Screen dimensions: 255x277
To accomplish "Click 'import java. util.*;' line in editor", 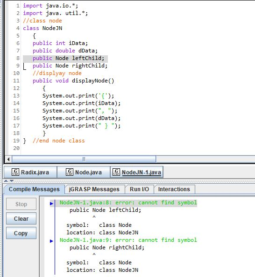I will point(56,13).
